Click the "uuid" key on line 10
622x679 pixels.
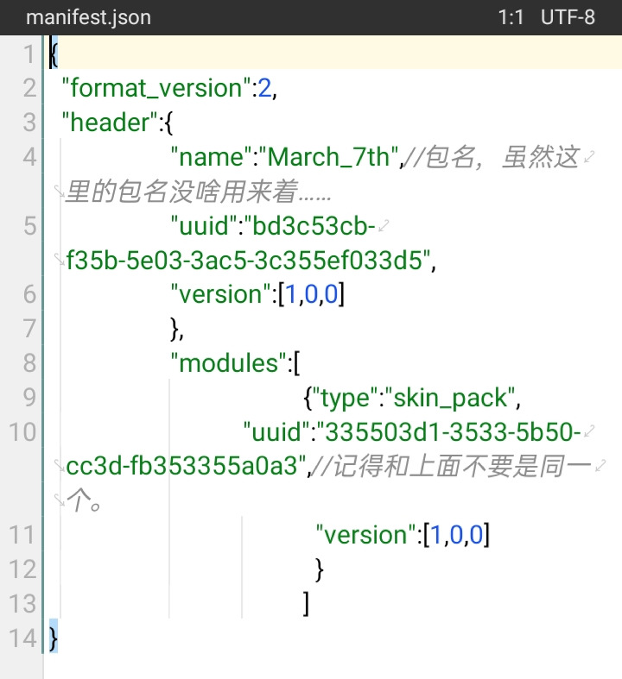click(x=276, y=431)
